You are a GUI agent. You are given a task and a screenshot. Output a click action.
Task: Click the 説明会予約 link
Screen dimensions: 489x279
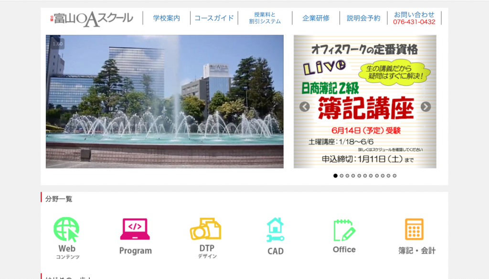[364, 16]
